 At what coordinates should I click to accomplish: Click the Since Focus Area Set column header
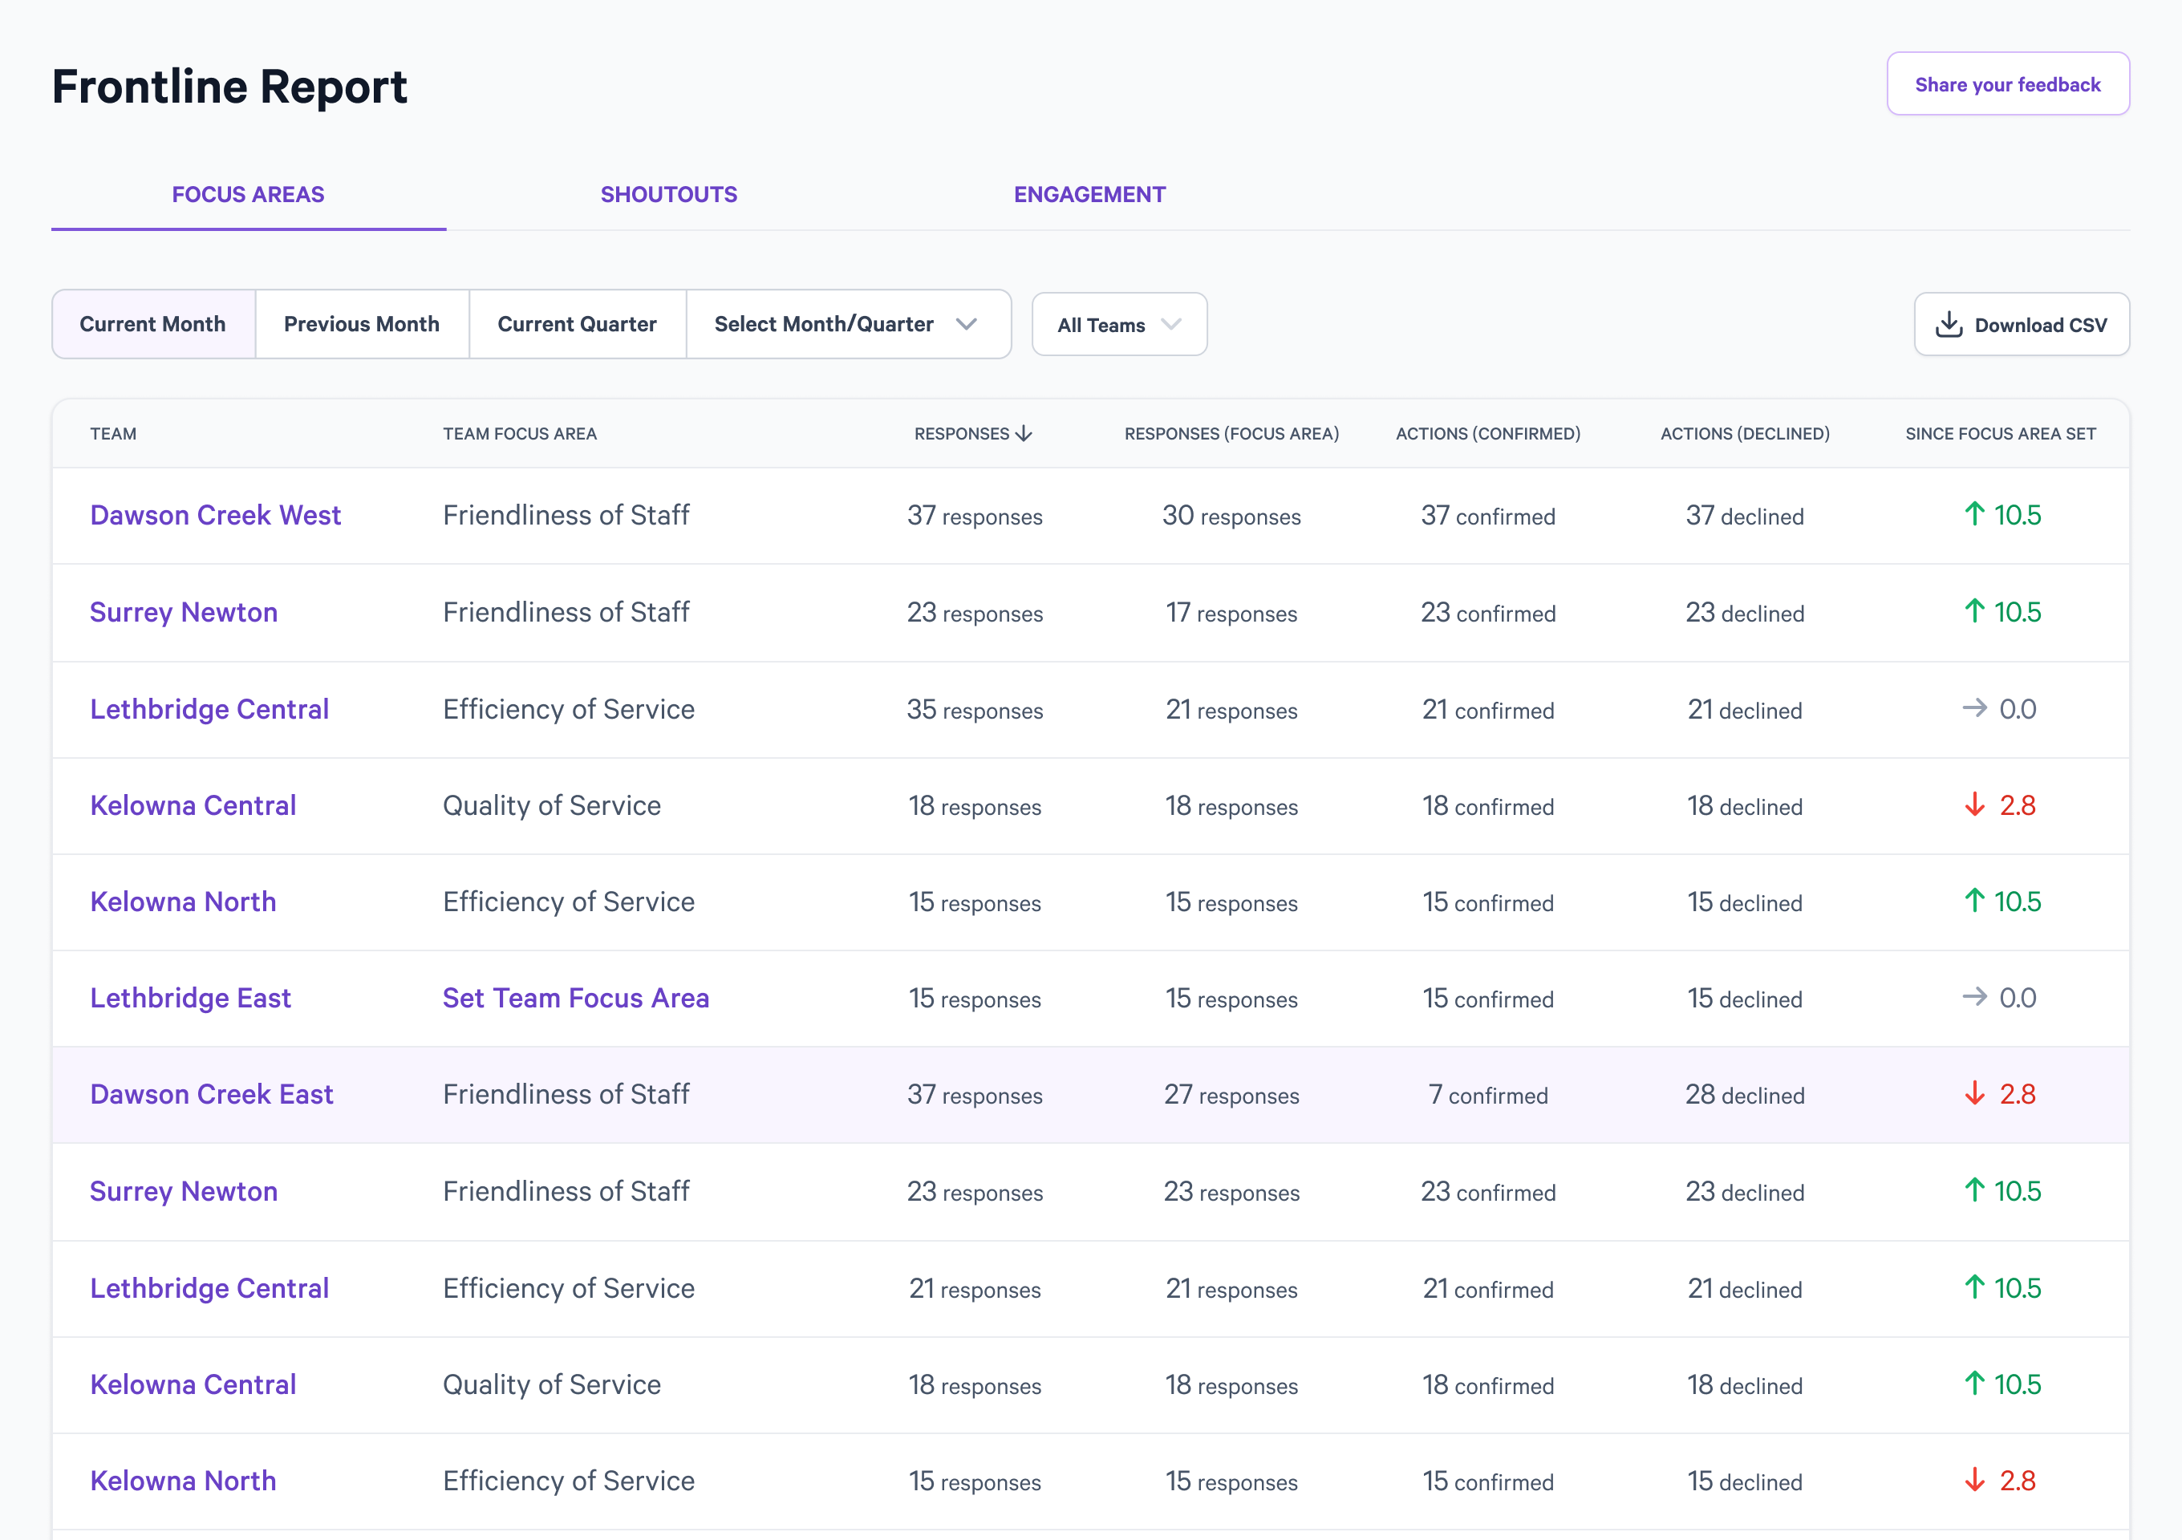[x=2001, y=433]
